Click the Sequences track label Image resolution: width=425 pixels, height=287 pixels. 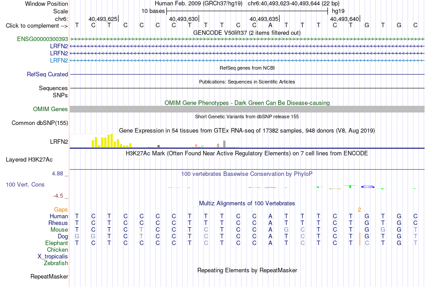[53, 88]
